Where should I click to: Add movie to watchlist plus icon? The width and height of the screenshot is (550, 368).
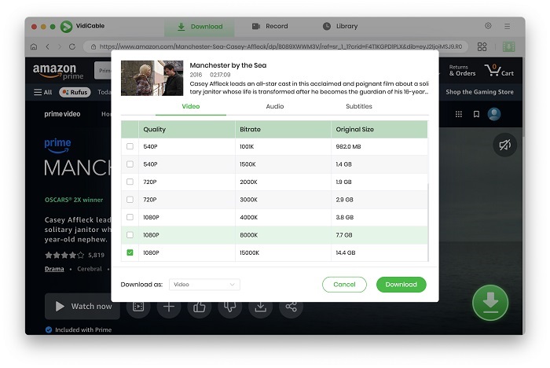click(169, 307)
